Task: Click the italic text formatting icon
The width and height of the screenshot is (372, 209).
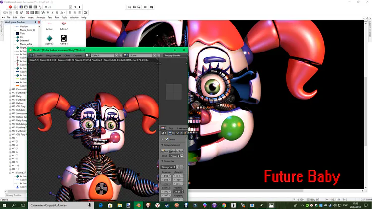Action: [x=52, y=12]
